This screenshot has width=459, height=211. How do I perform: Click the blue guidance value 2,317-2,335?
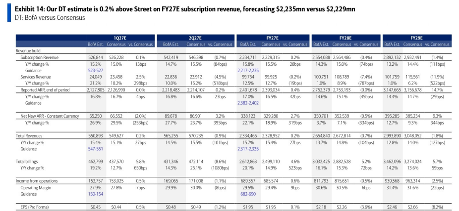pyautogui.click(x=249, y=149)
